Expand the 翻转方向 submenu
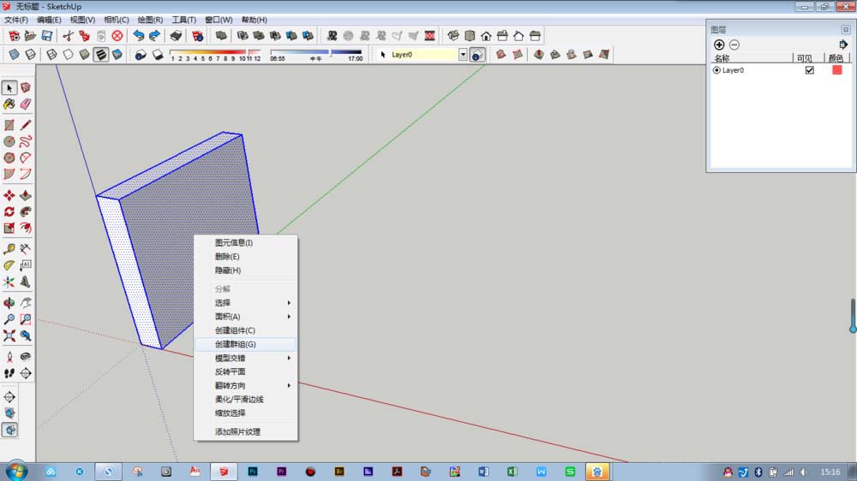Screen dimensions: 857x481 click(x=247, y=385)
